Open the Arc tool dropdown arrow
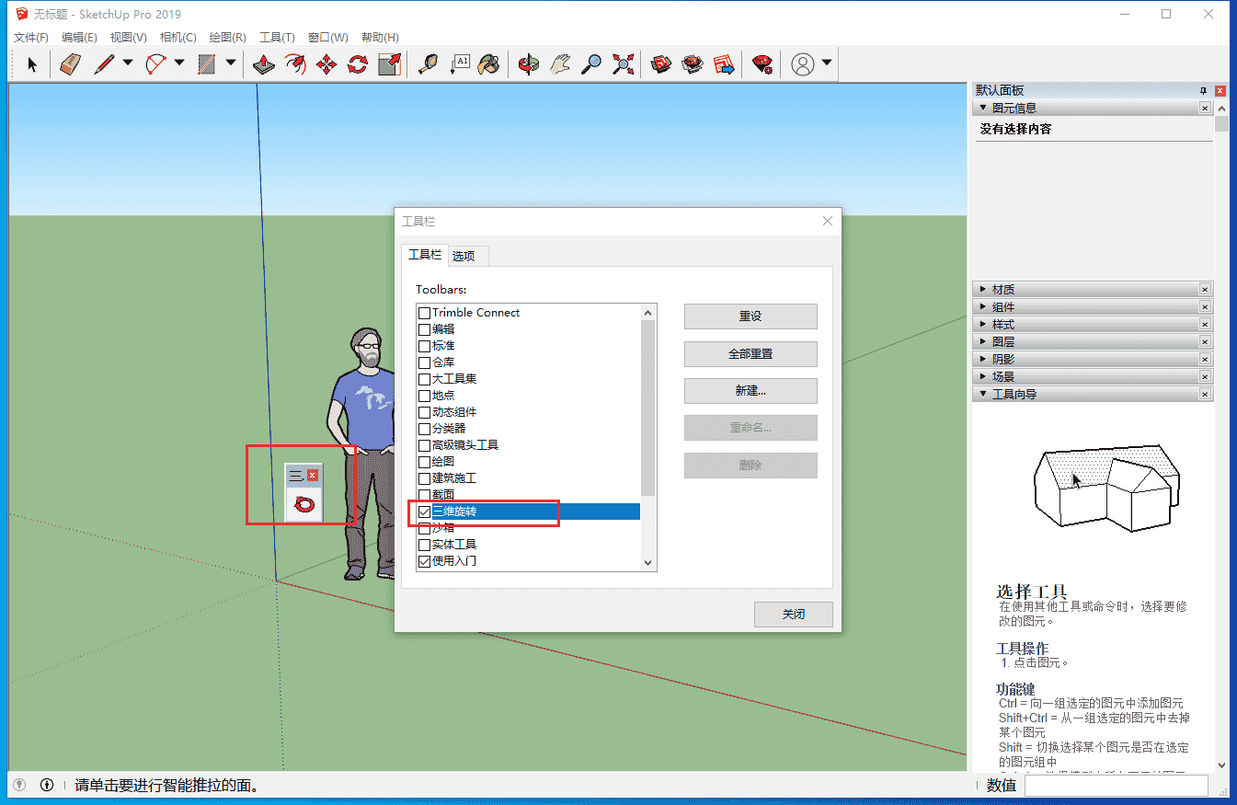The image size is (1237, 805). point(179,64)
